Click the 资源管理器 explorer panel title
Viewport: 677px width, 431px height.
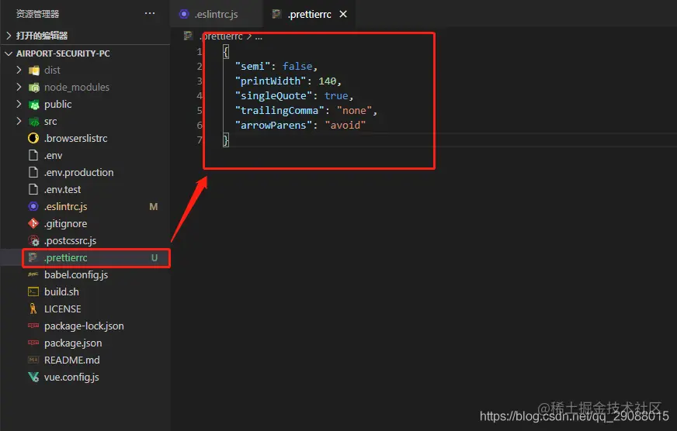pos(37,14)
